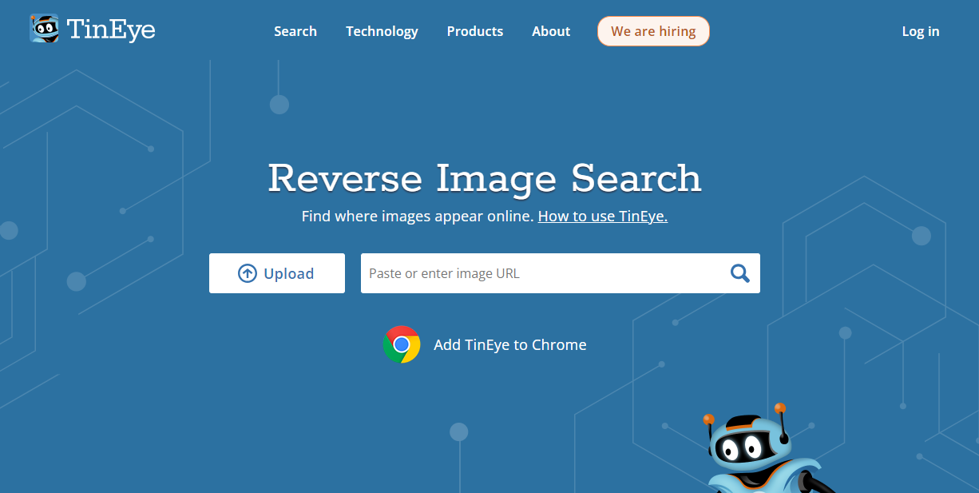
Task: Open the About menu item
Action: (x=551, y=31)
